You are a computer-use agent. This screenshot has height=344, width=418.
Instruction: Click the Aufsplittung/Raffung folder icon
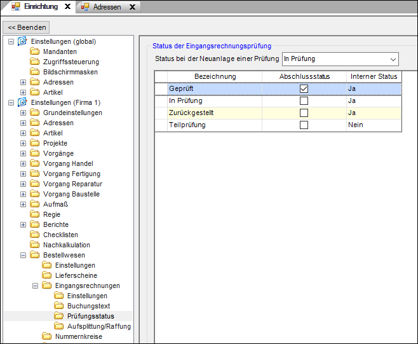tap(59, 326)
